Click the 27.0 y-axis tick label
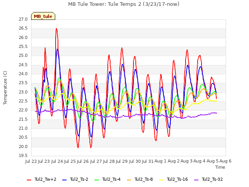The image size is (249, 187). coord(23,19)
